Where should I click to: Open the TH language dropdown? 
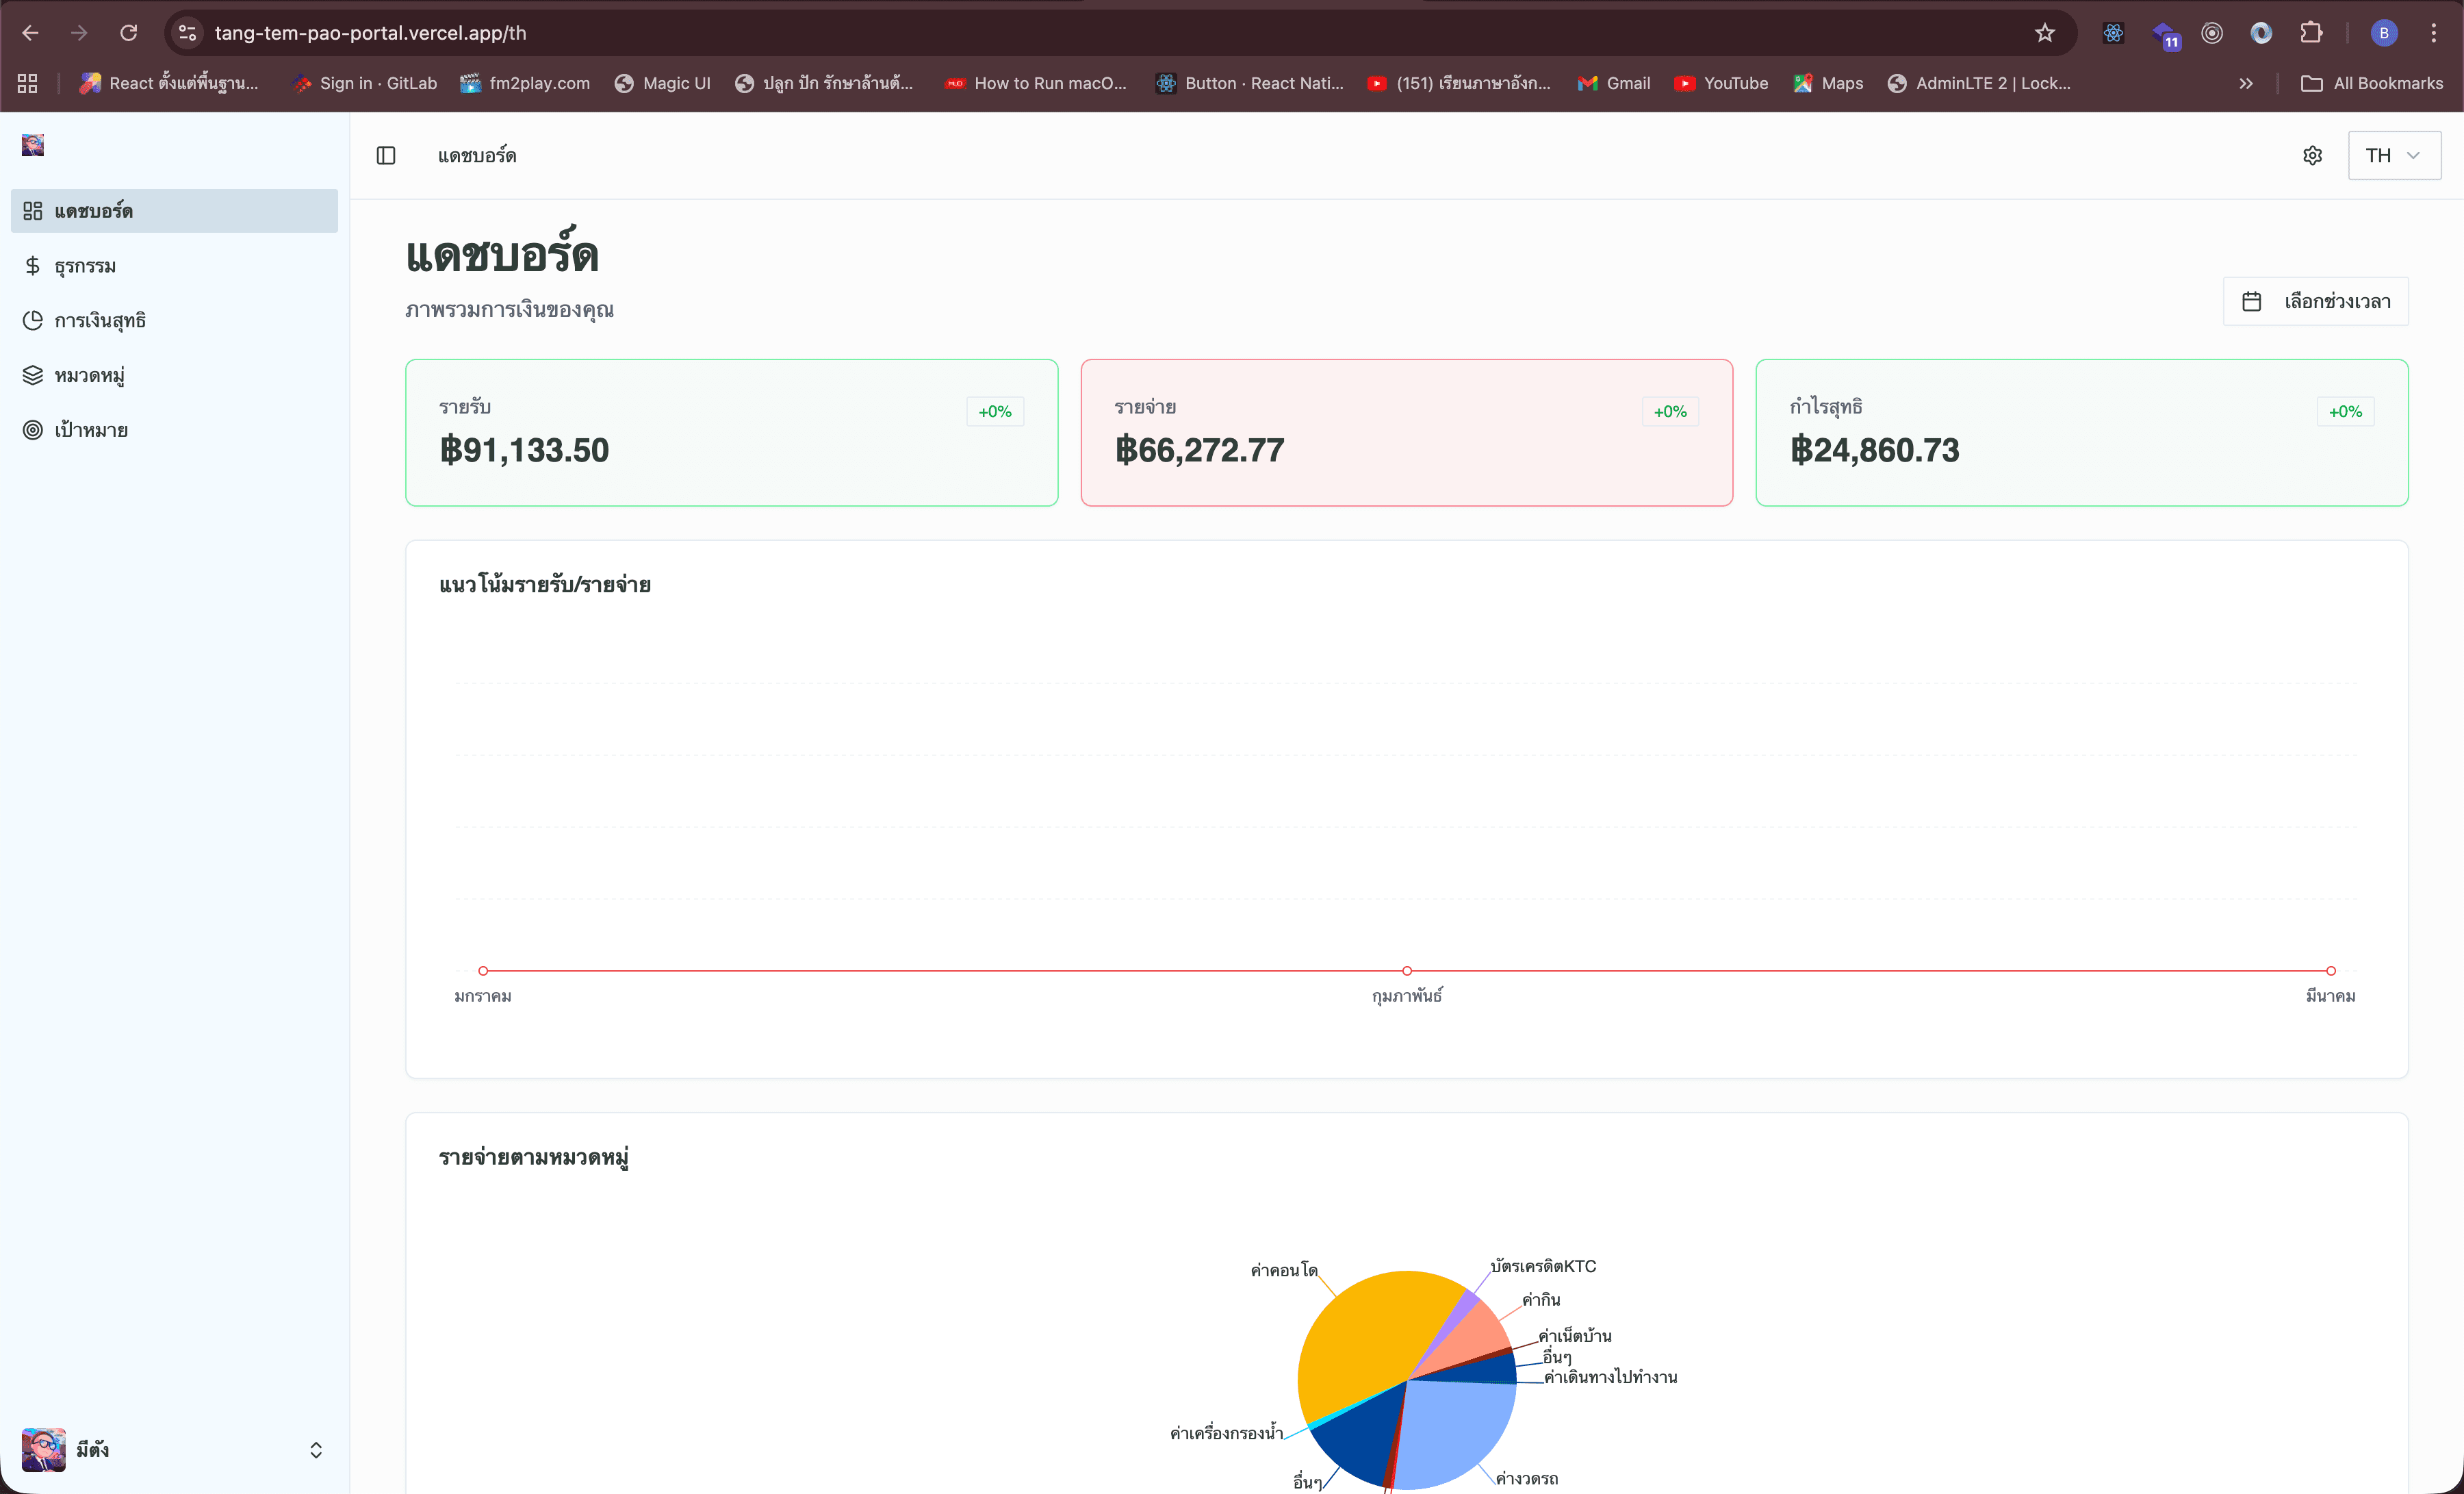pos(2393,155)
